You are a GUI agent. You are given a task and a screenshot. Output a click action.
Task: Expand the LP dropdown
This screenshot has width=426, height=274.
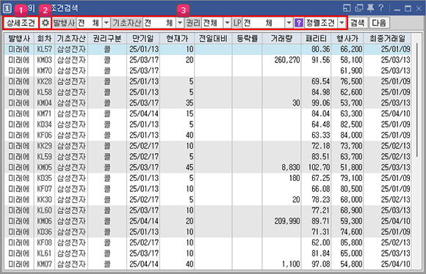tap(289, 23)
